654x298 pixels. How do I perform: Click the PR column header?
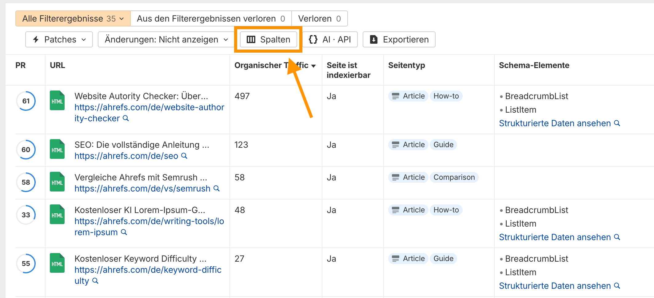(x=21, y=65)
